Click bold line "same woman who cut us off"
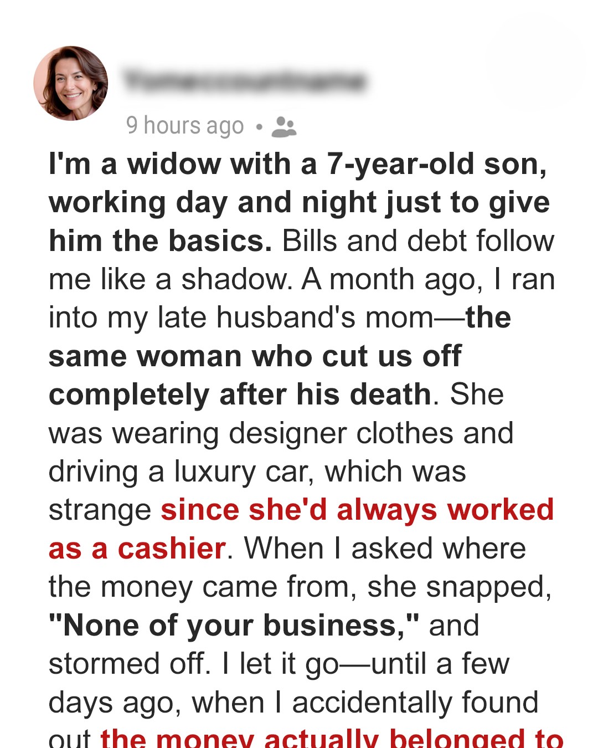 255,356
